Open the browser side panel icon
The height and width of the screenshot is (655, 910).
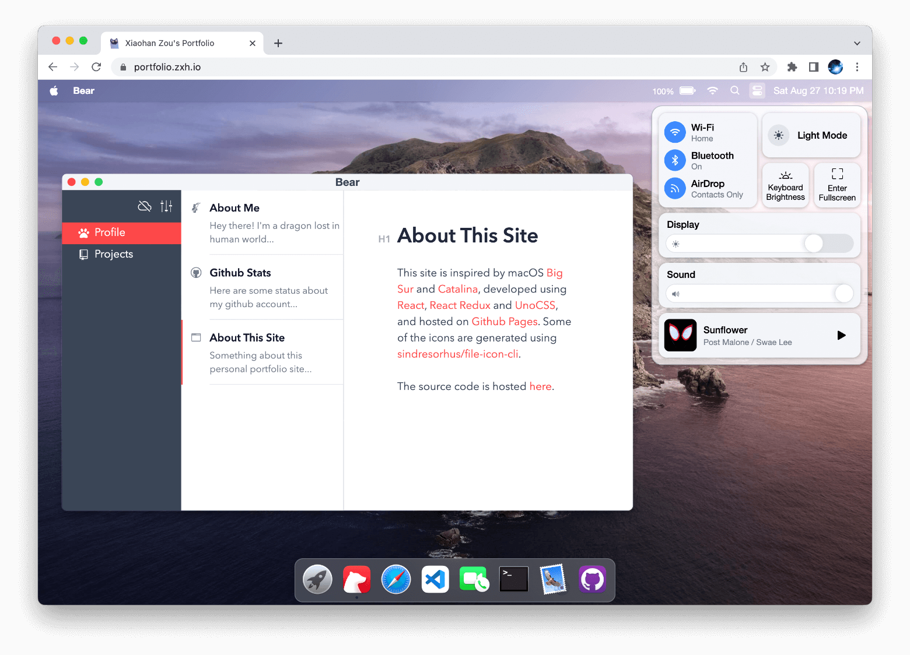point(813,67)
